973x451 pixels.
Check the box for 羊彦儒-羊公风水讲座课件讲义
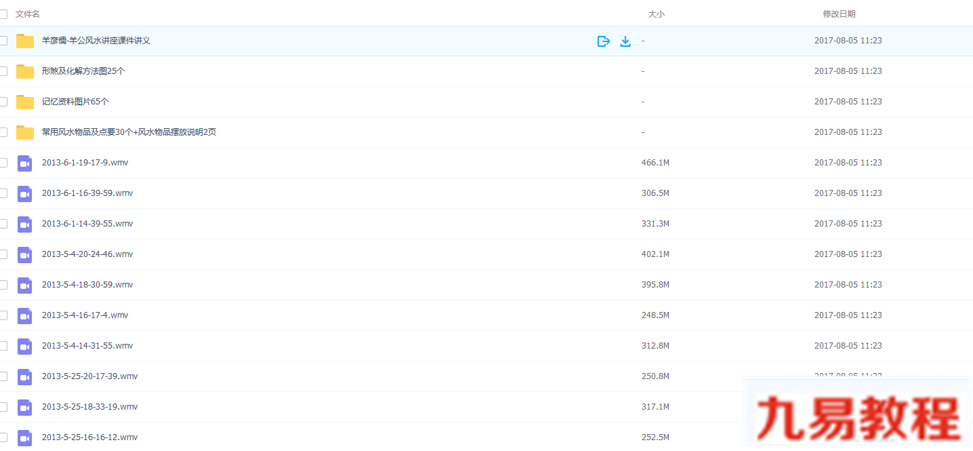click(3, 41)
